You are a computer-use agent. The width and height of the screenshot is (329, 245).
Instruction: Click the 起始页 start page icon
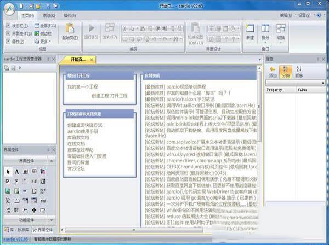tap(70, 32)
